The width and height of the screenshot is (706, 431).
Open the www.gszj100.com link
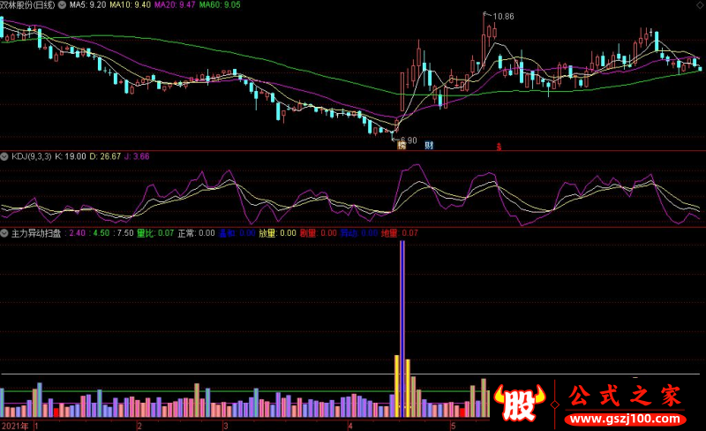coord(625,419)
